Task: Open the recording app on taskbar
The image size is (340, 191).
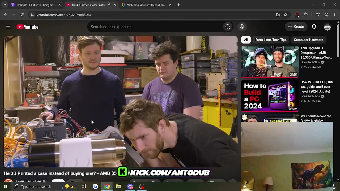Action: 142,186
